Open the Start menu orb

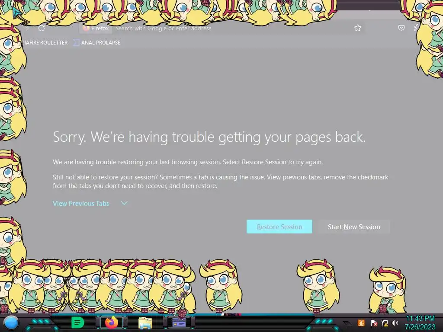pos(11,322)
